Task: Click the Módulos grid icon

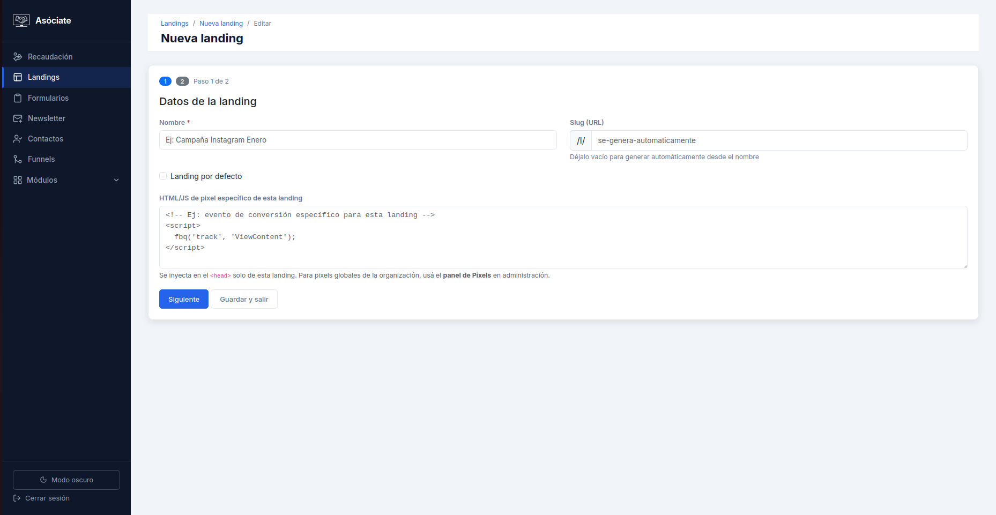Action: (x=18, y=180)
